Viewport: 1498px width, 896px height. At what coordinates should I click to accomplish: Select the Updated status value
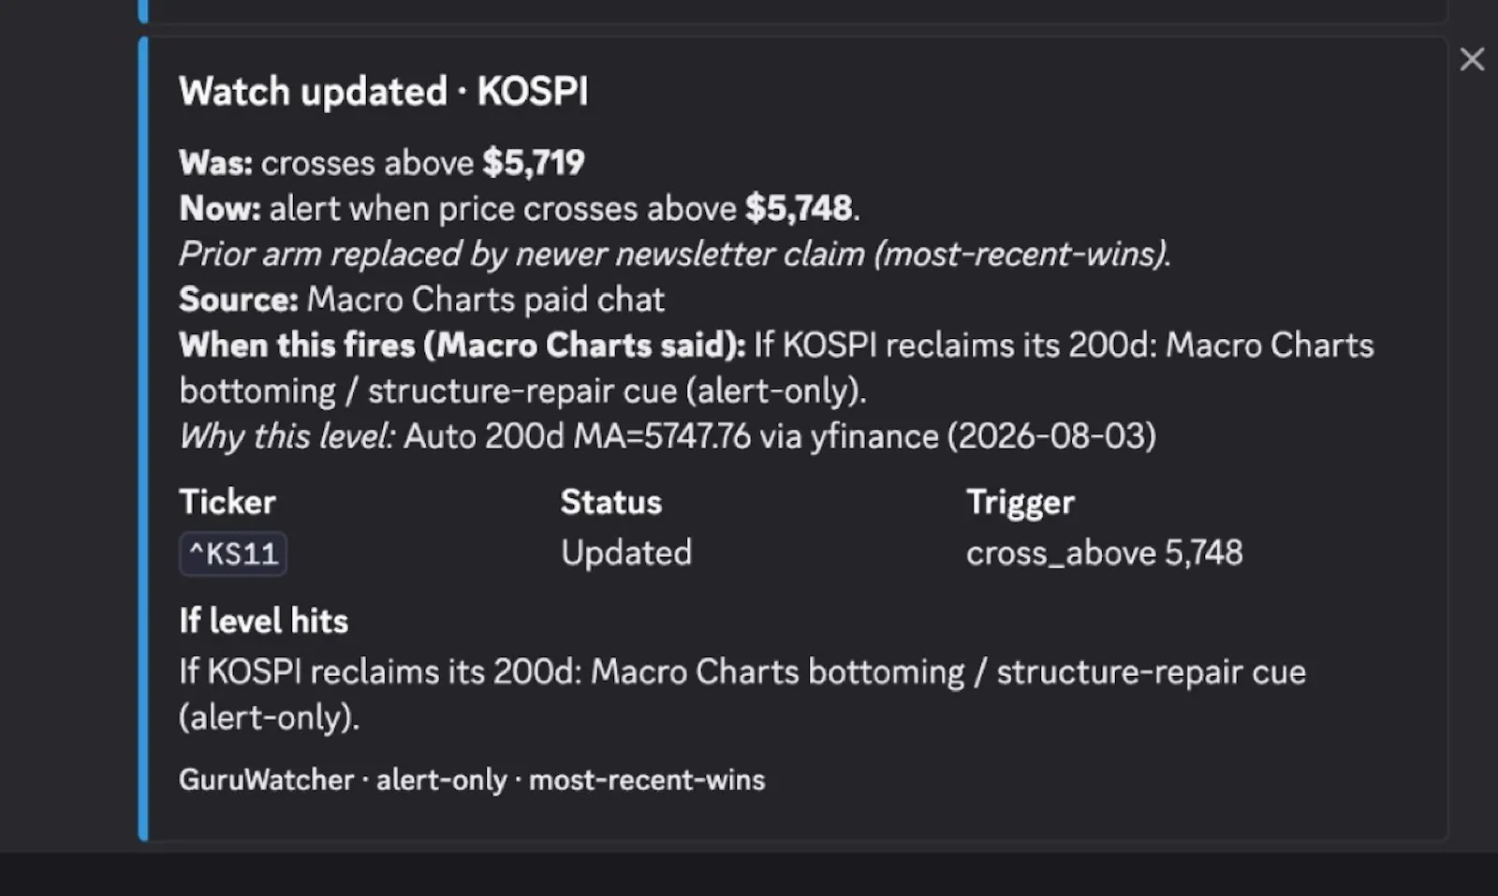[x=626, y=552]
